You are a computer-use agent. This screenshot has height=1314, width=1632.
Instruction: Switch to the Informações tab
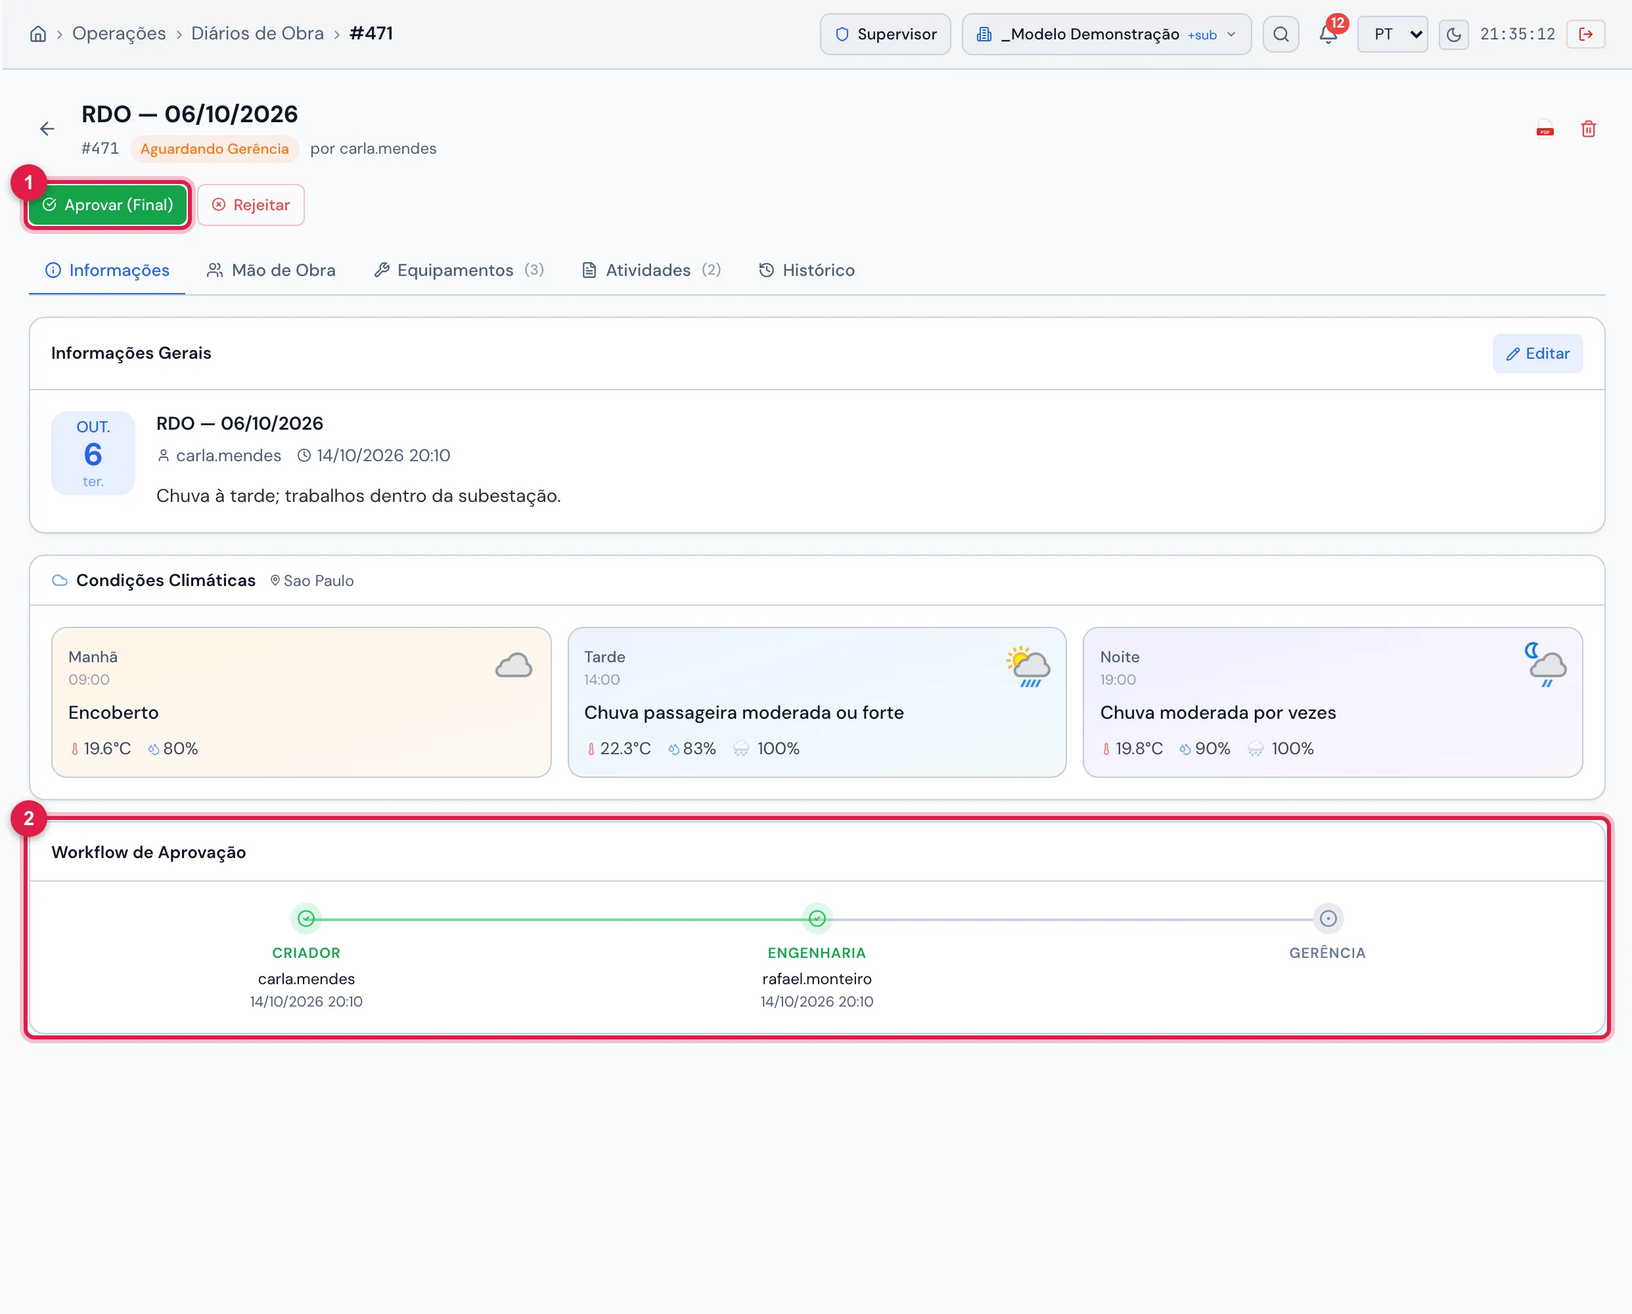coord(106,270)
